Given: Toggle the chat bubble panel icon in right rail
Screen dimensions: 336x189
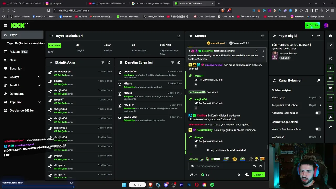Looking at the screenshot, I should coord(330,88).
